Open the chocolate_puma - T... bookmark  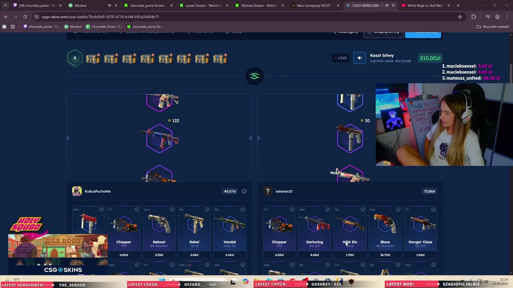click(x=42, y=27)
